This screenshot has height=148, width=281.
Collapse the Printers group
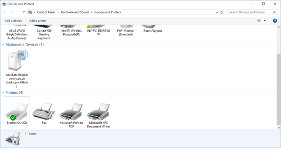click(3, 92)
